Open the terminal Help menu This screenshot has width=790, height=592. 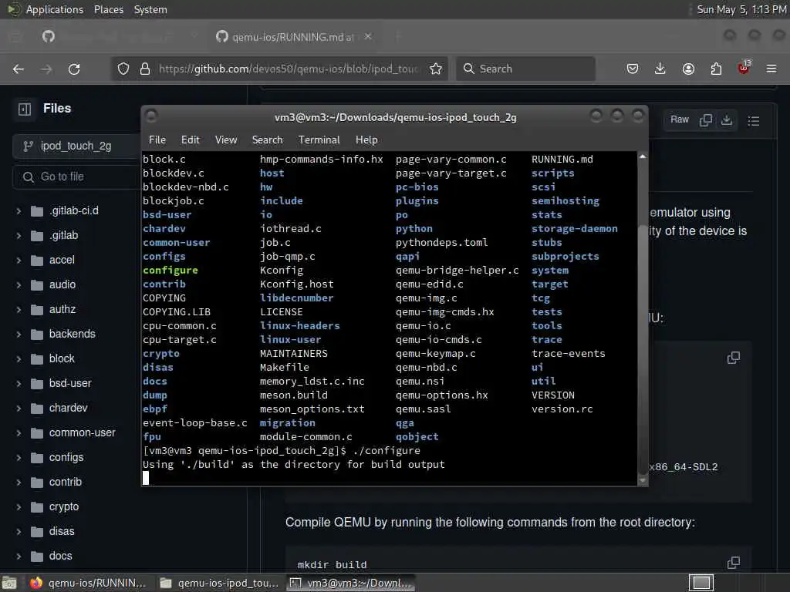pos(366,140)
